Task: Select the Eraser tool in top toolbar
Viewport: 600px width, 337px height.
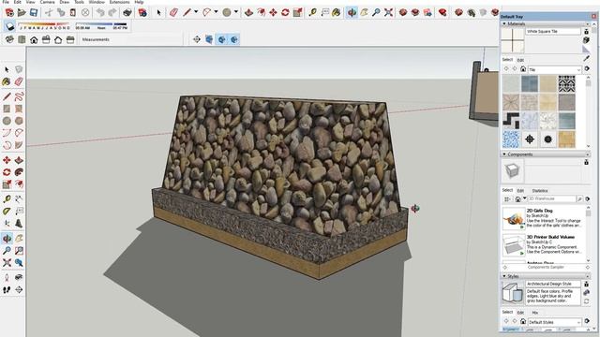Action: [173, 12]
